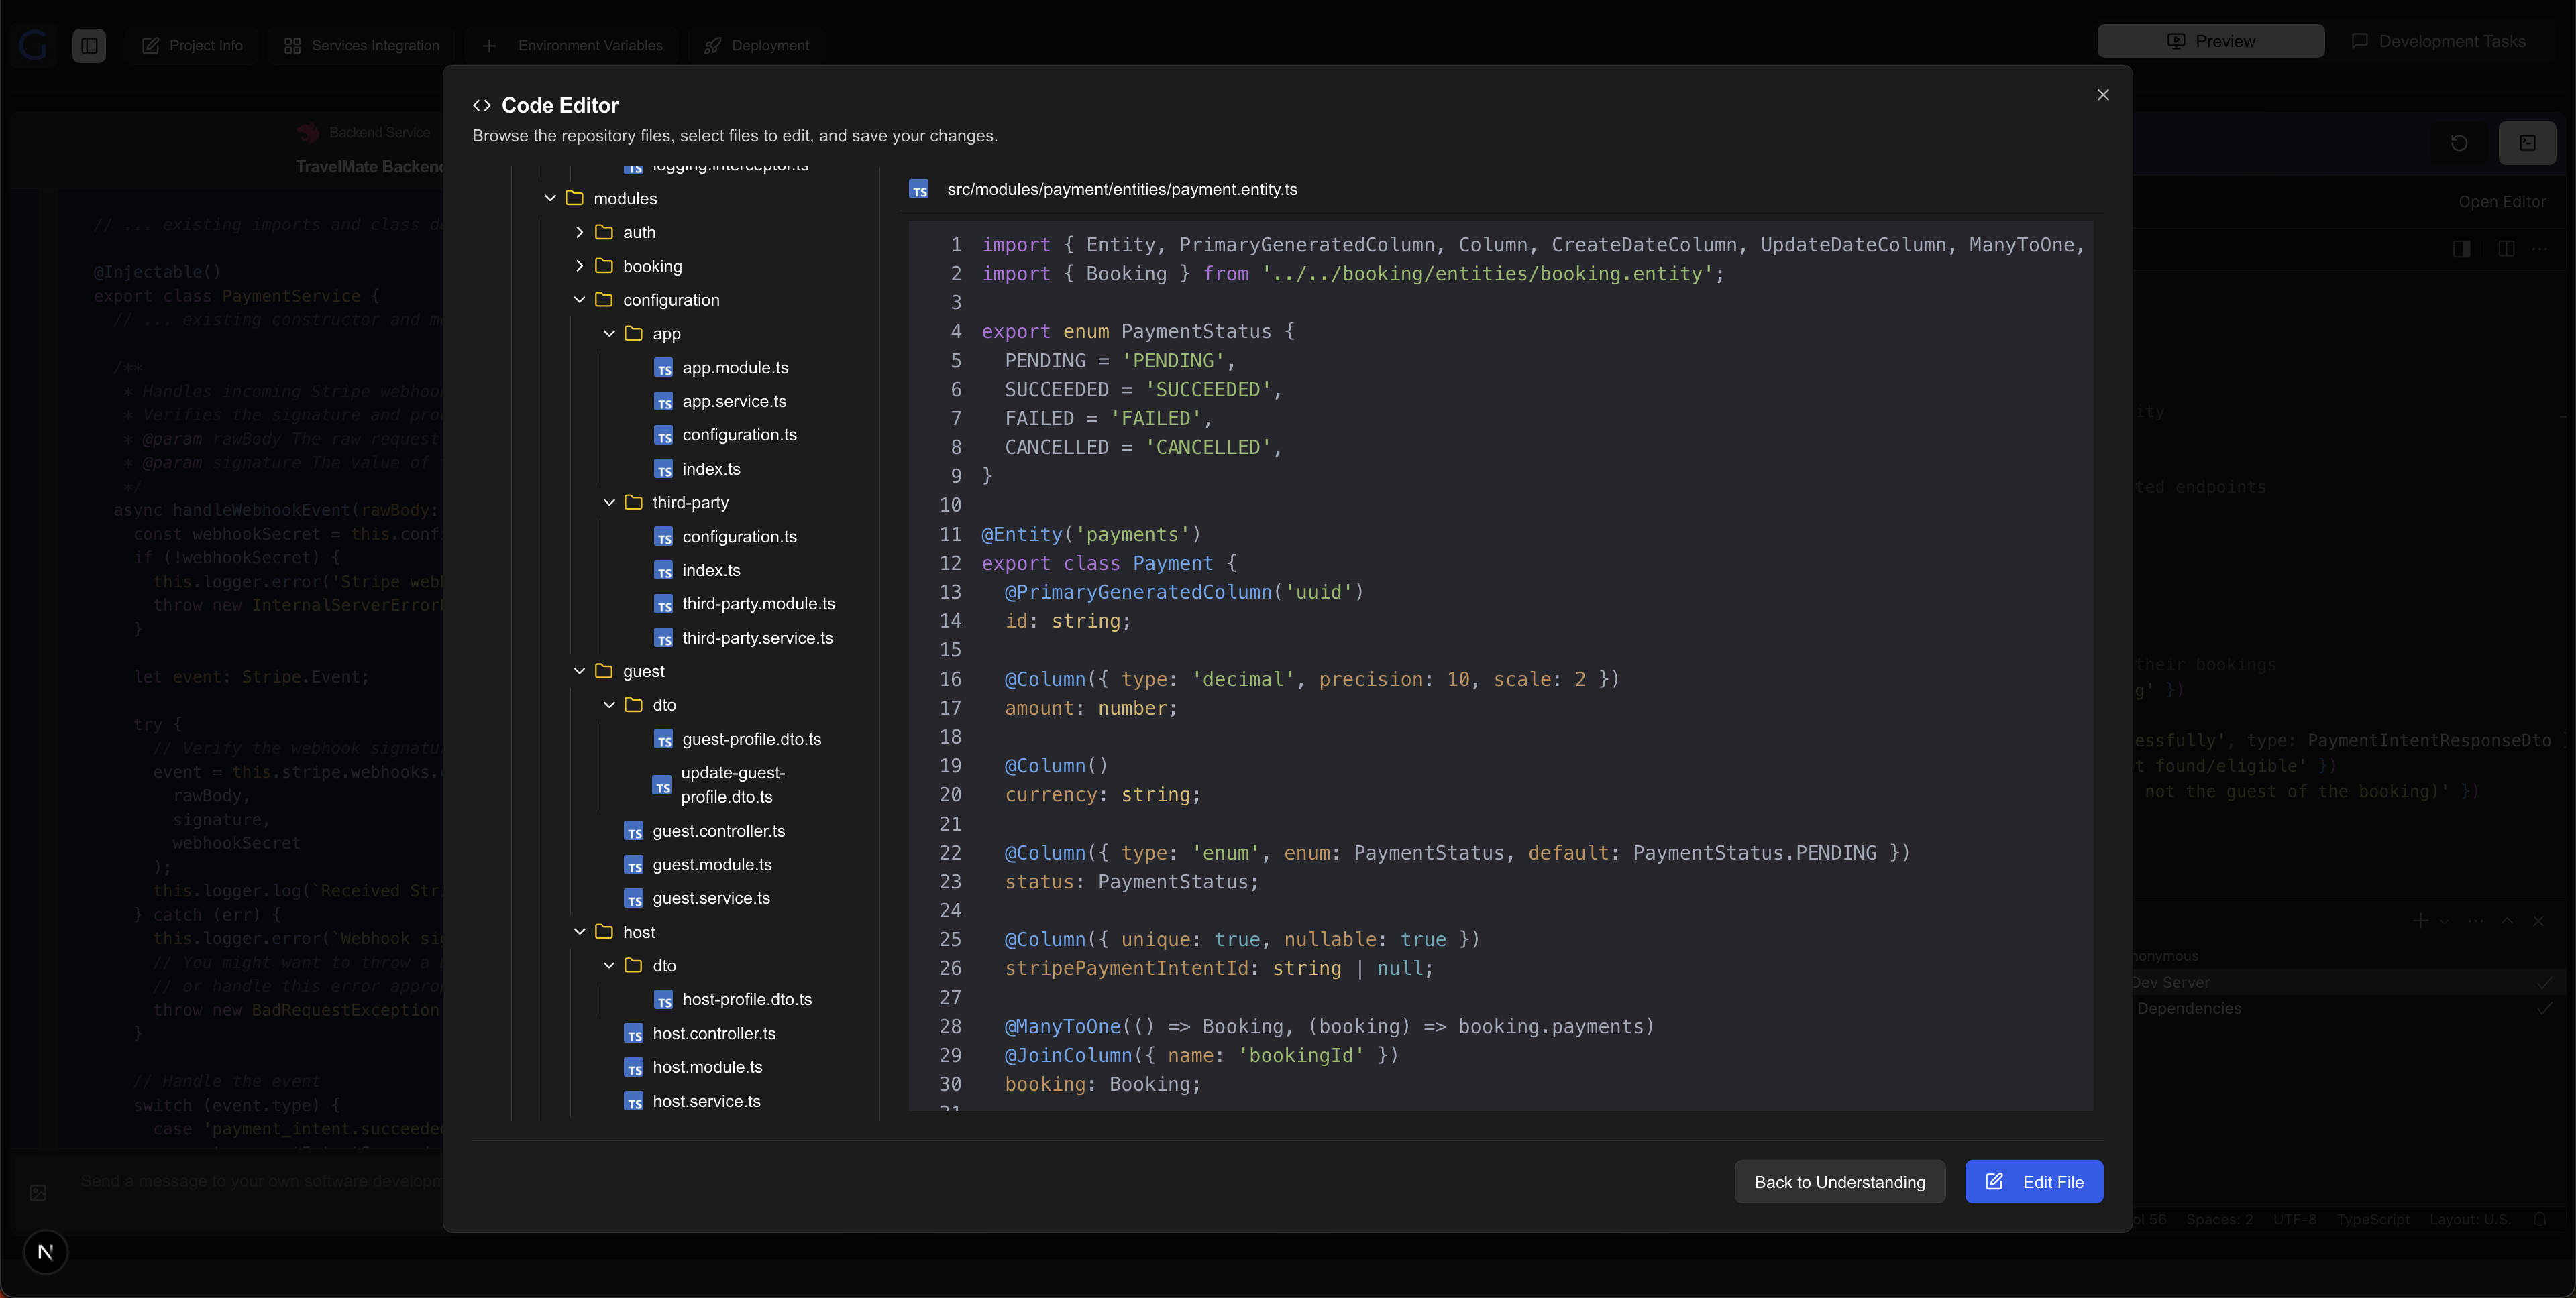Click the message input field at bottom
The height and width of the screenshot is (1298, 2576).
(260, 1181)
